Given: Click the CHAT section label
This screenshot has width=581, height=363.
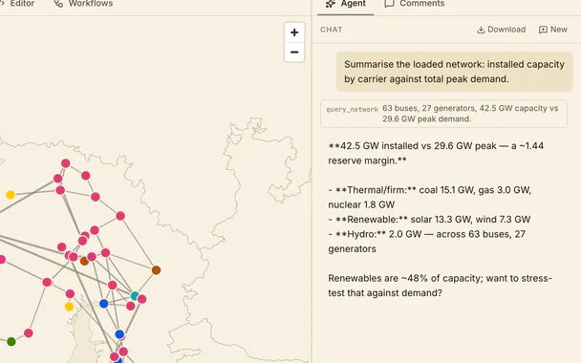Looking at the screenshot, I should [332, 30].
